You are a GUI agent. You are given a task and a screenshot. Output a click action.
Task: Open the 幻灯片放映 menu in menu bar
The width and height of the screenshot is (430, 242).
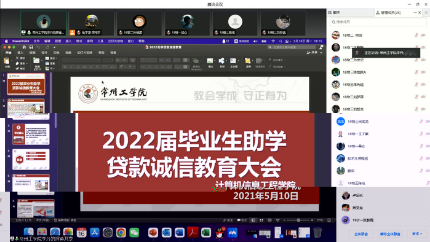[116, 41]
